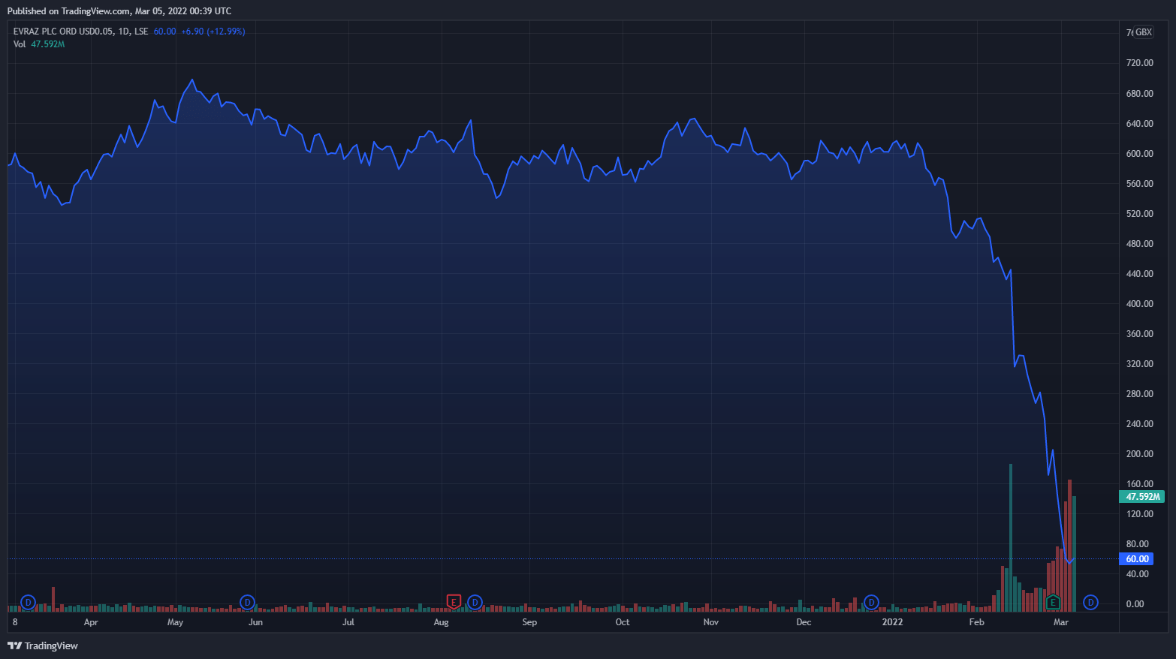Click the 480.00 price axis label

pyautogui.click(x=1139, y=244)
